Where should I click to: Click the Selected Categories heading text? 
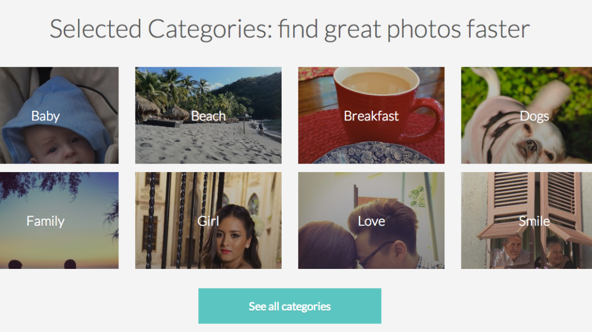click(289, 29)
